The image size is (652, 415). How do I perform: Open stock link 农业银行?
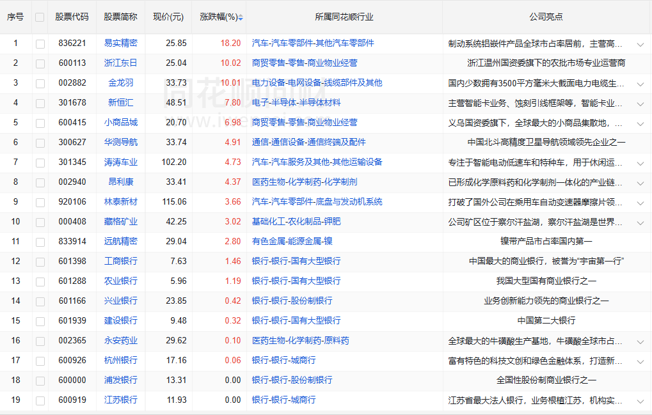[120, 281]
